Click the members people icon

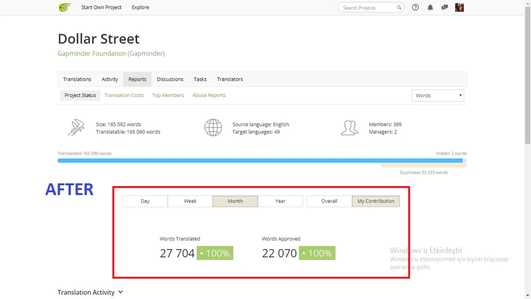pos(349,127)
